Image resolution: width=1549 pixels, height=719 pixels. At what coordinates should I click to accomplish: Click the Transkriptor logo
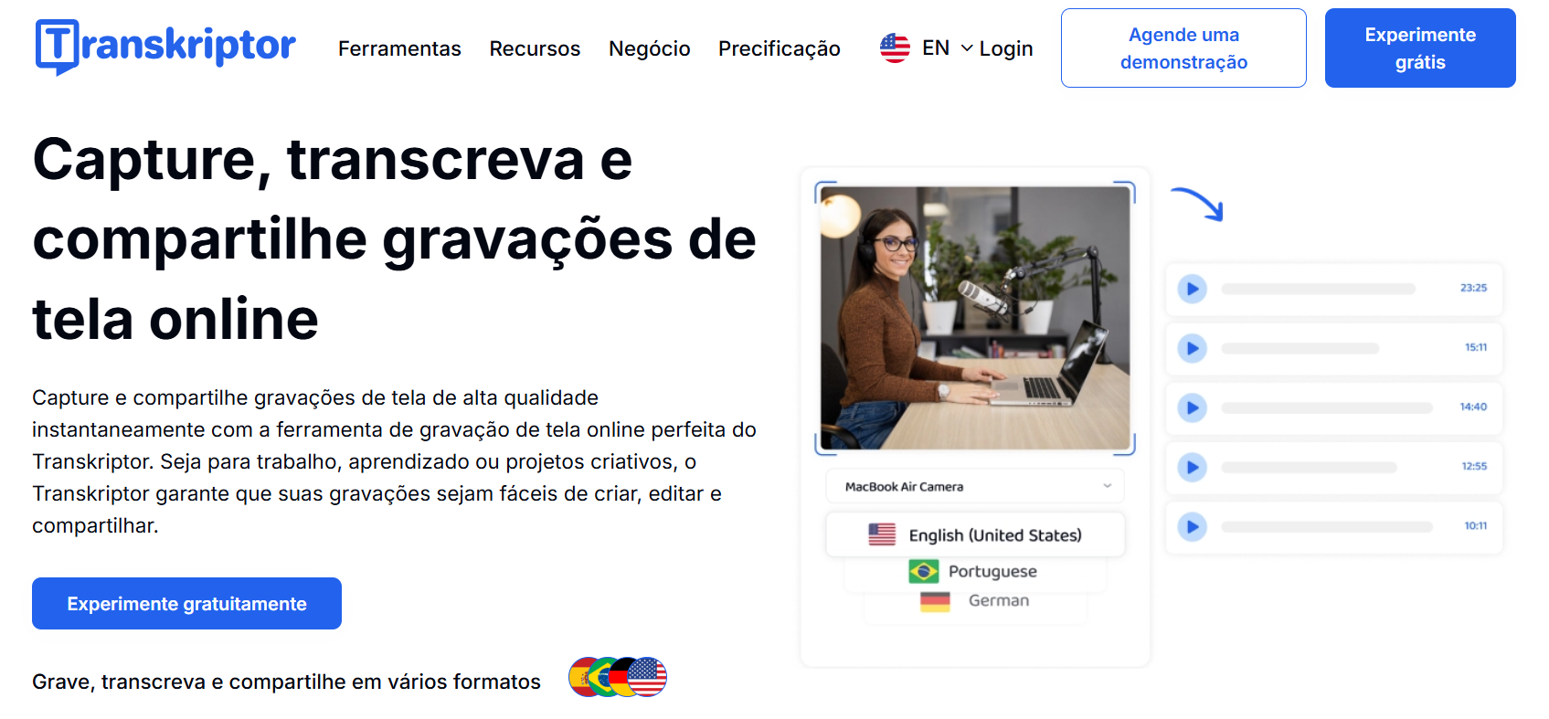tap(165, 47)
